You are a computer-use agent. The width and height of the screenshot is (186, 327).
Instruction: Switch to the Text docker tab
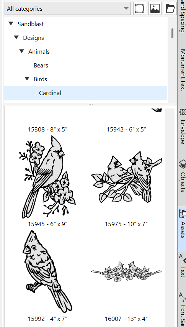pyautogui.click(x=182, y=265)
